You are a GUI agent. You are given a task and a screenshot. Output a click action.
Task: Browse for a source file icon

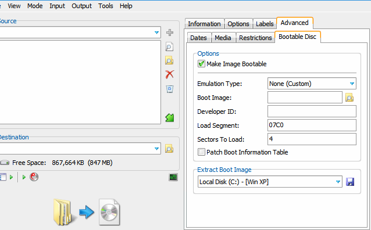pyautogui.click(x=169, y=46)
